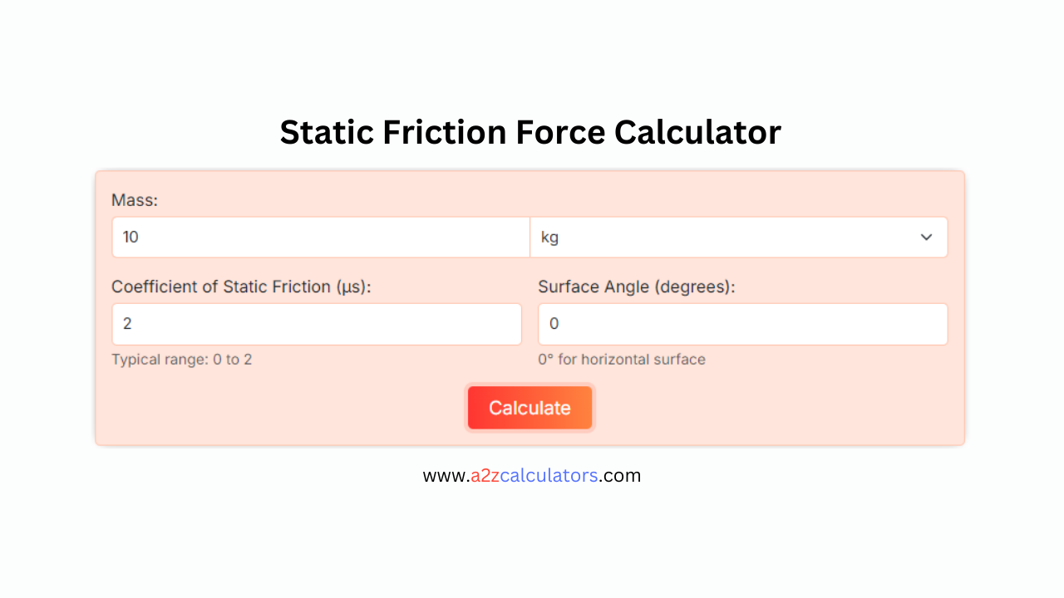Screen dimensions: 1064x598
Task: Click the Mass: label
Action: (135, 200)
